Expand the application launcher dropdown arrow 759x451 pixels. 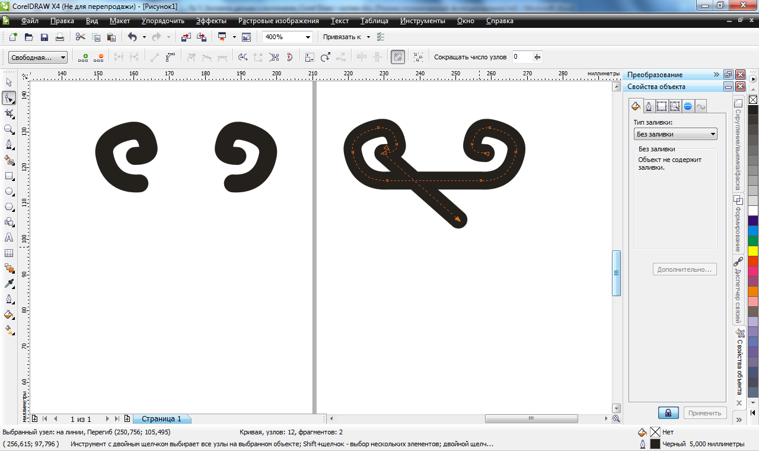(234, 37)
